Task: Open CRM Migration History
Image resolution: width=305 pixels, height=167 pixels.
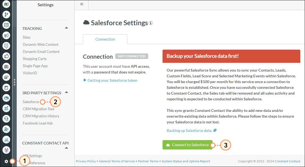Action: [x=41, y=116]
